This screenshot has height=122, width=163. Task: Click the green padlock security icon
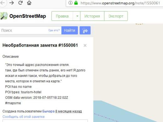pyautogui.click(x=76, y=3)
